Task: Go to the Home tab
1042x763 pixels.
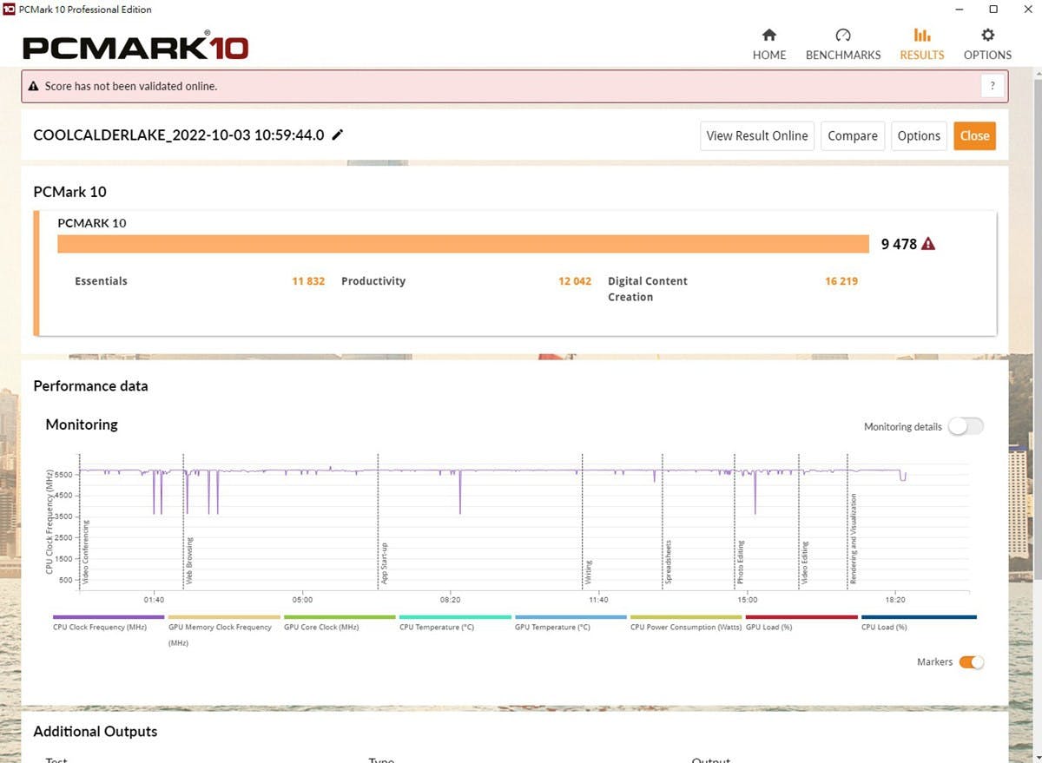Action: click(x=768, y=44)
